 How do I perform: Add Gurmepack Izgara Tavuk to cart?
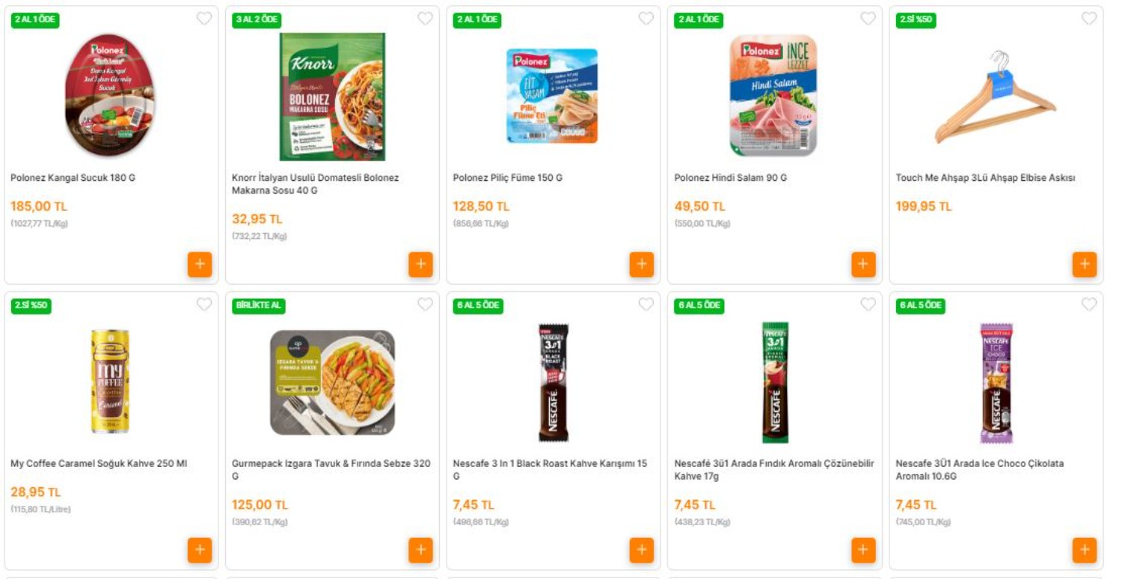coord(421,550)
